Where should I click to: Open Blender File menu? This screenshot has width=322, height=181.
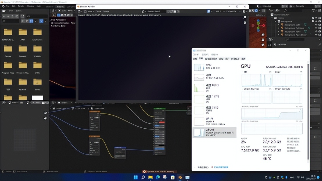8,6
